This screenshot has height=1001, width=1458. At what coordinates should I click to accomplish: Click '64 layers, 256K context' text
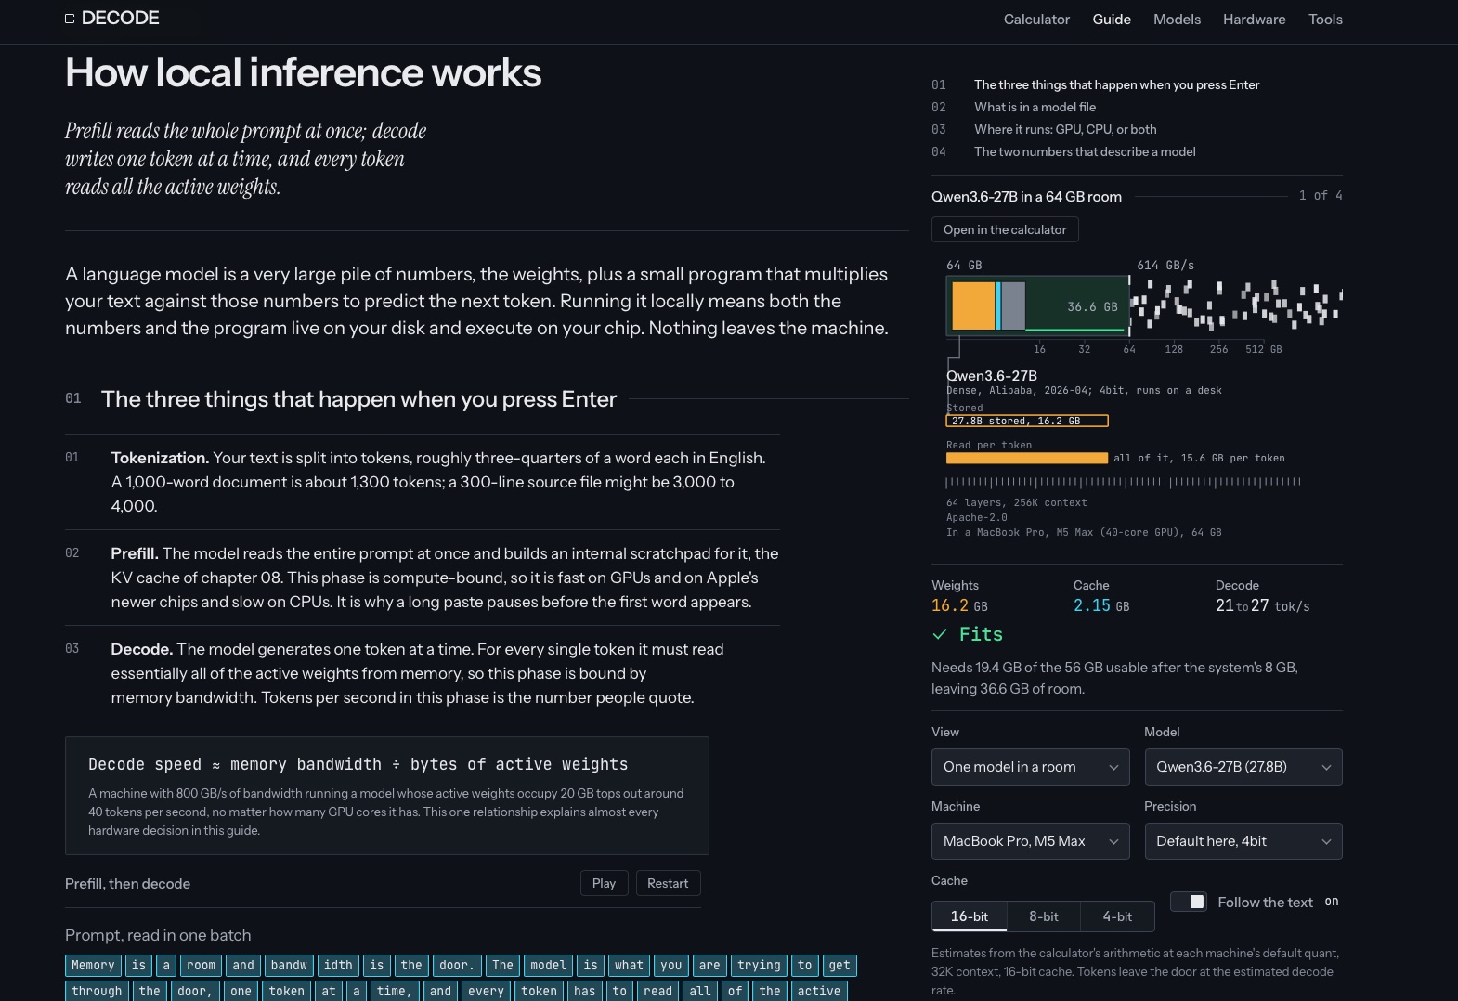[x=1017, y=503]
